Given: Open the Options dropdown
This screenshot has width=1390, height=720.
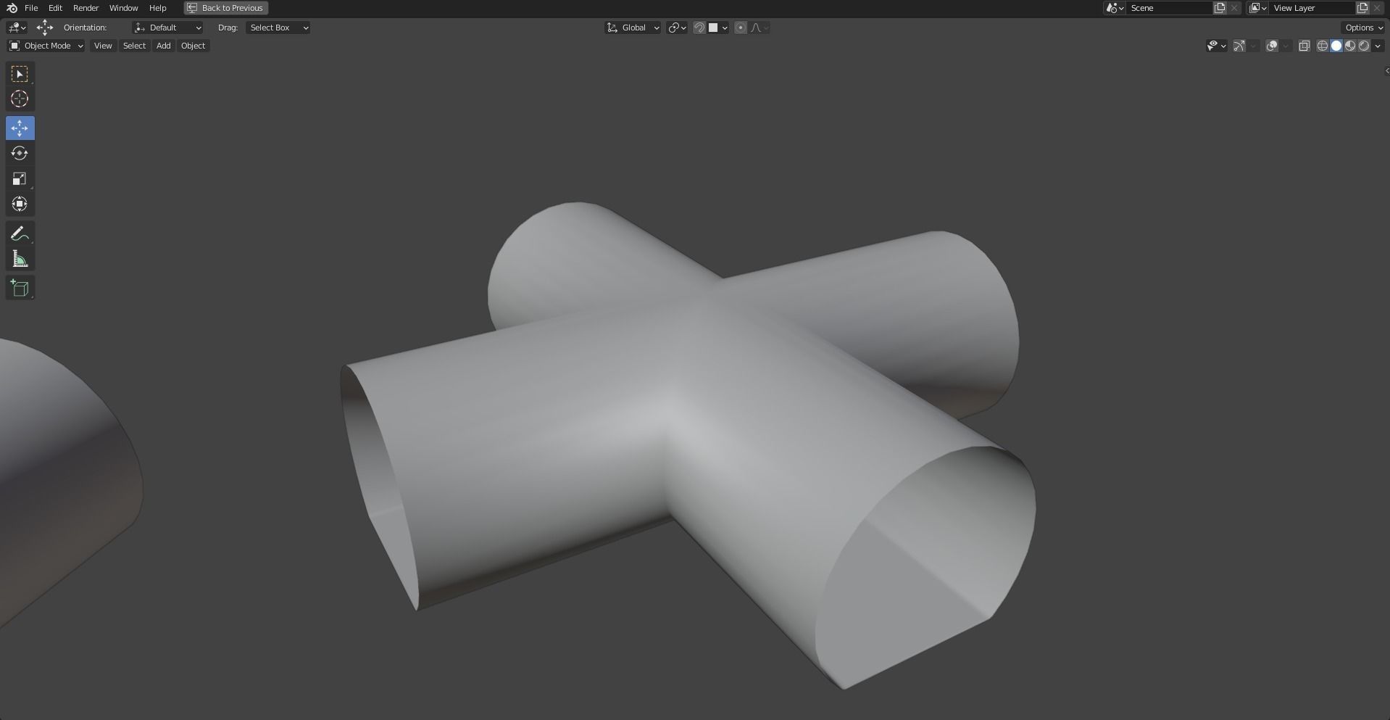Looking at the screenshot, I should (x=1364, y=28).
